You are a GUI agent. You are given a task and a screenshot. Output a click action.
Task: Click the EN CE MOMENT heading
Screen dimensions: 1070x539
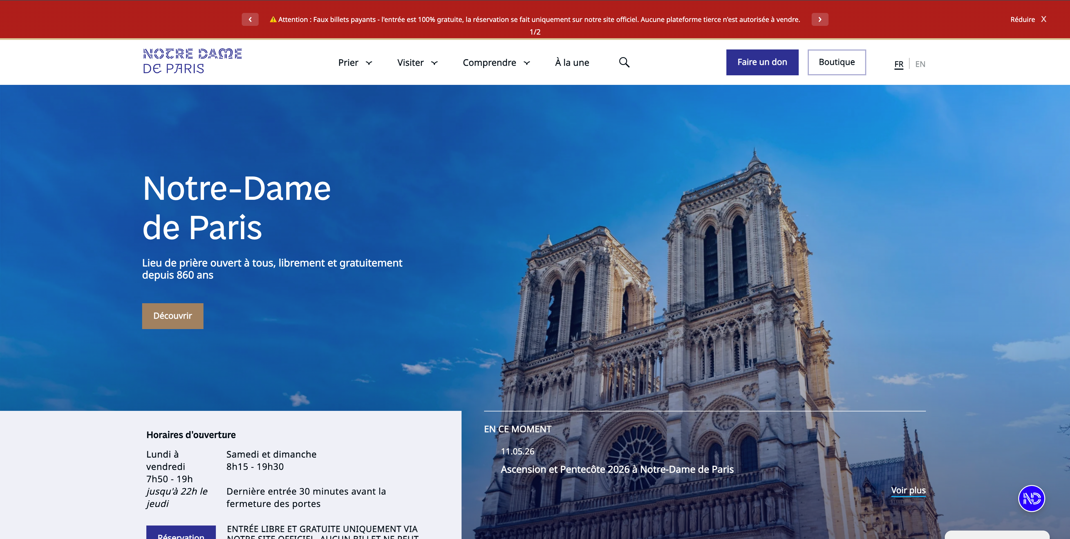(518, 429)
